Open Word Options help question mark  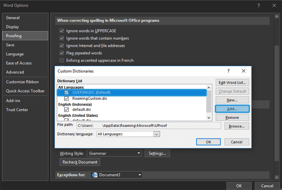(x=258, y=5)
